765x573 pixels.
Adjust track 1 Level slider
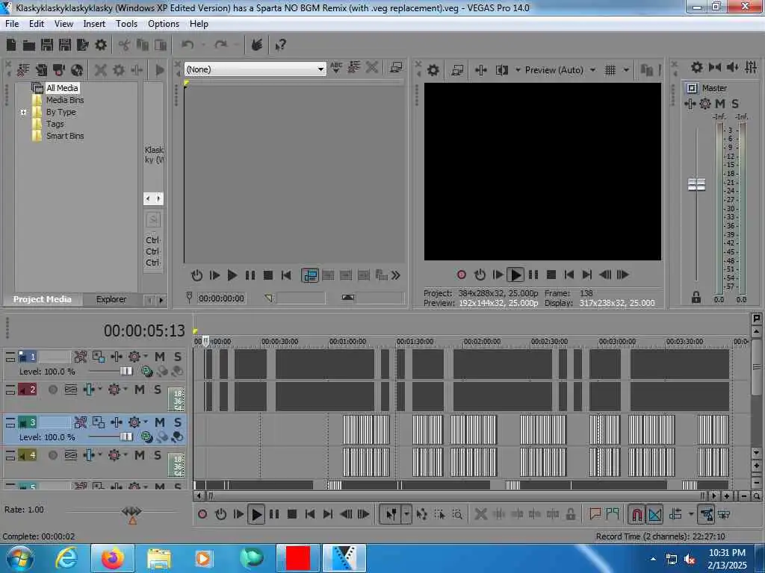126,372
